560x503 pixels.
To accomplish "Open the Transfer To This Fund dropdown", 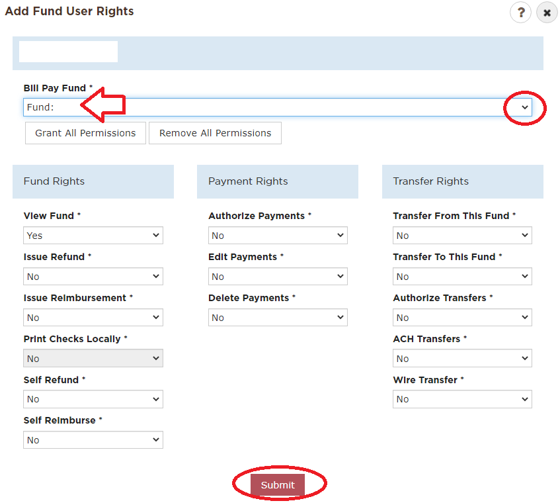I will [462, 277].
